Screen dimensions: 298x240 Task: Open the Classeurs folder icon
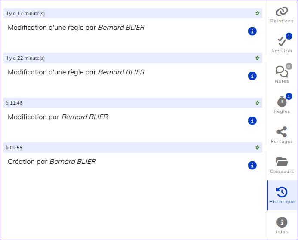pos(282,162)
